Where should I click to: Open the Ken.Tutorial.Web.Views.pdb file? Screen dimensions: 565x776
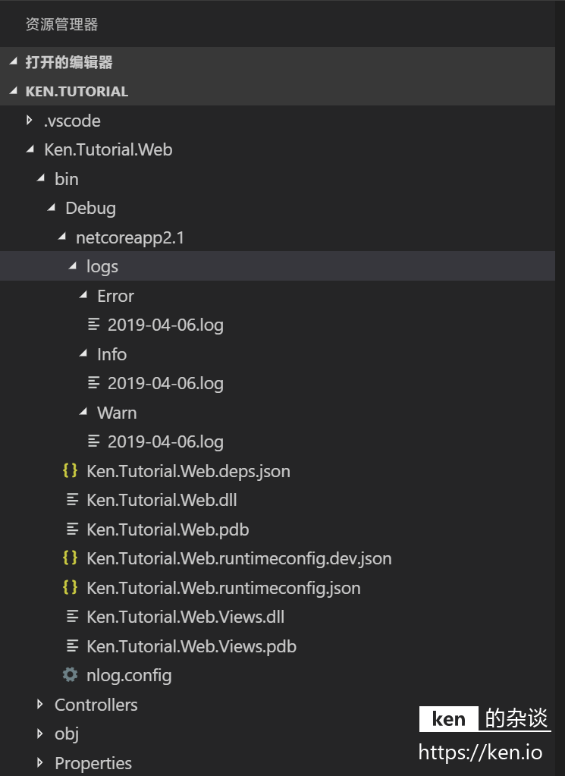(x=191, y=646)
